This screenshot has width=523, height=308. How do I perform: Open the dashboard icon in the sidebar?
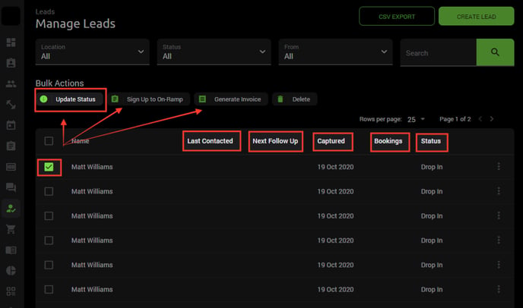tap(11, 42)
